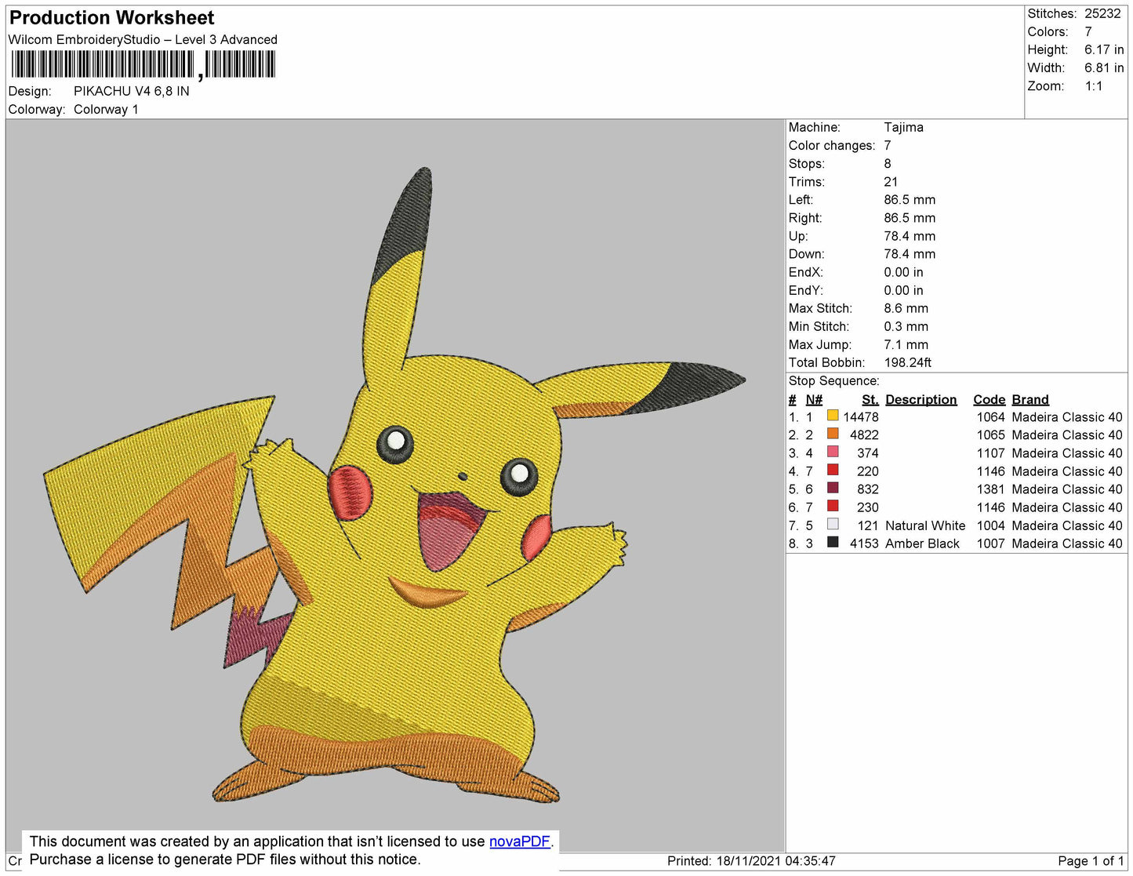This screenshot has height=876, width=1133.
Task: Click the novaPDF hyperlink
Action: coord(519,841)
